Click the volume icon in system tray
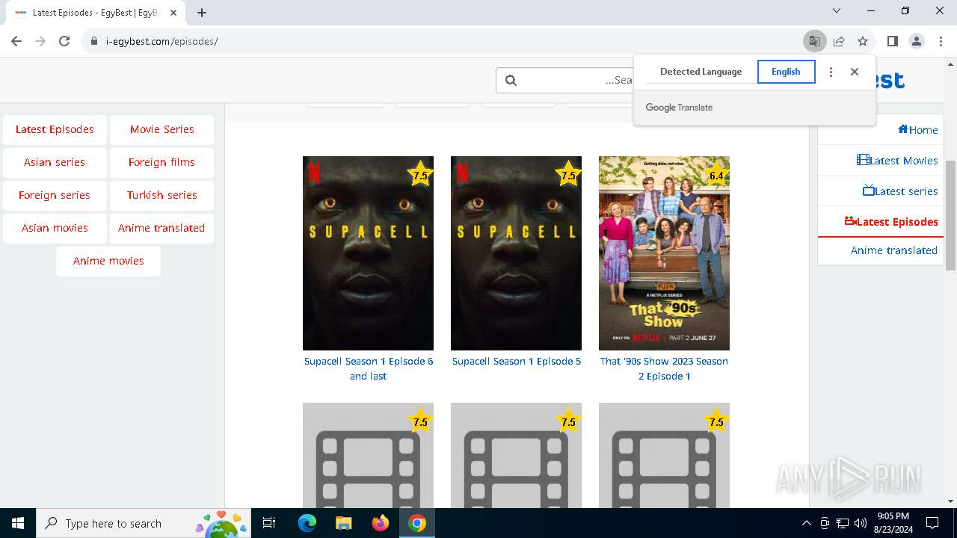 click(x=860, y=523)
